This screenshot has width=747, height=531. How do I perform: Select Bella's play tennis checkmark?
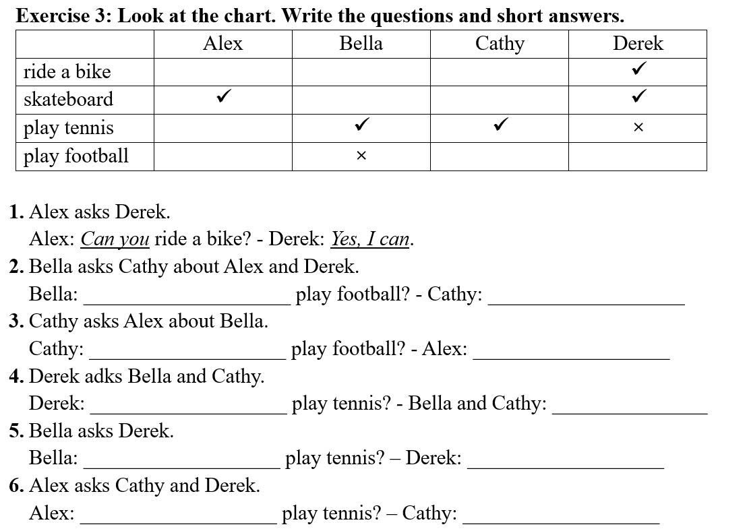(x=362, y=125)
